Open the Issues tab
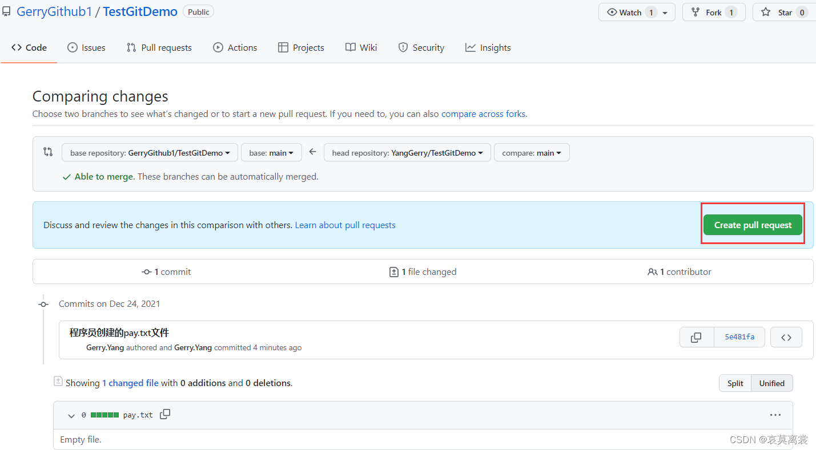The height and width of the screenshot is (450, 816). 86,48
